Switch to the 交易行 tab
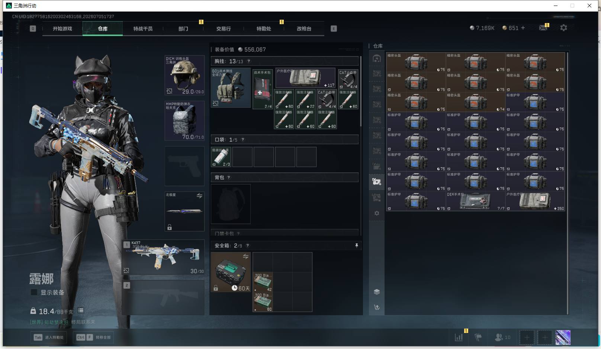The image size is (601, 349). (224, 29)
